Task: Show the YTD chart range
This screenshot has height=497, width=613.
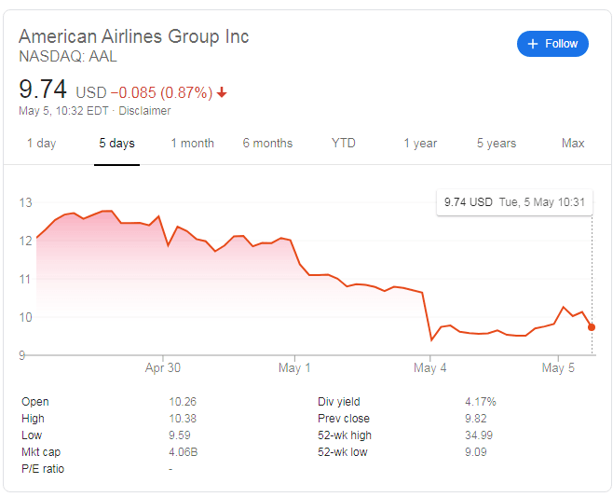Action: (344, 144)
